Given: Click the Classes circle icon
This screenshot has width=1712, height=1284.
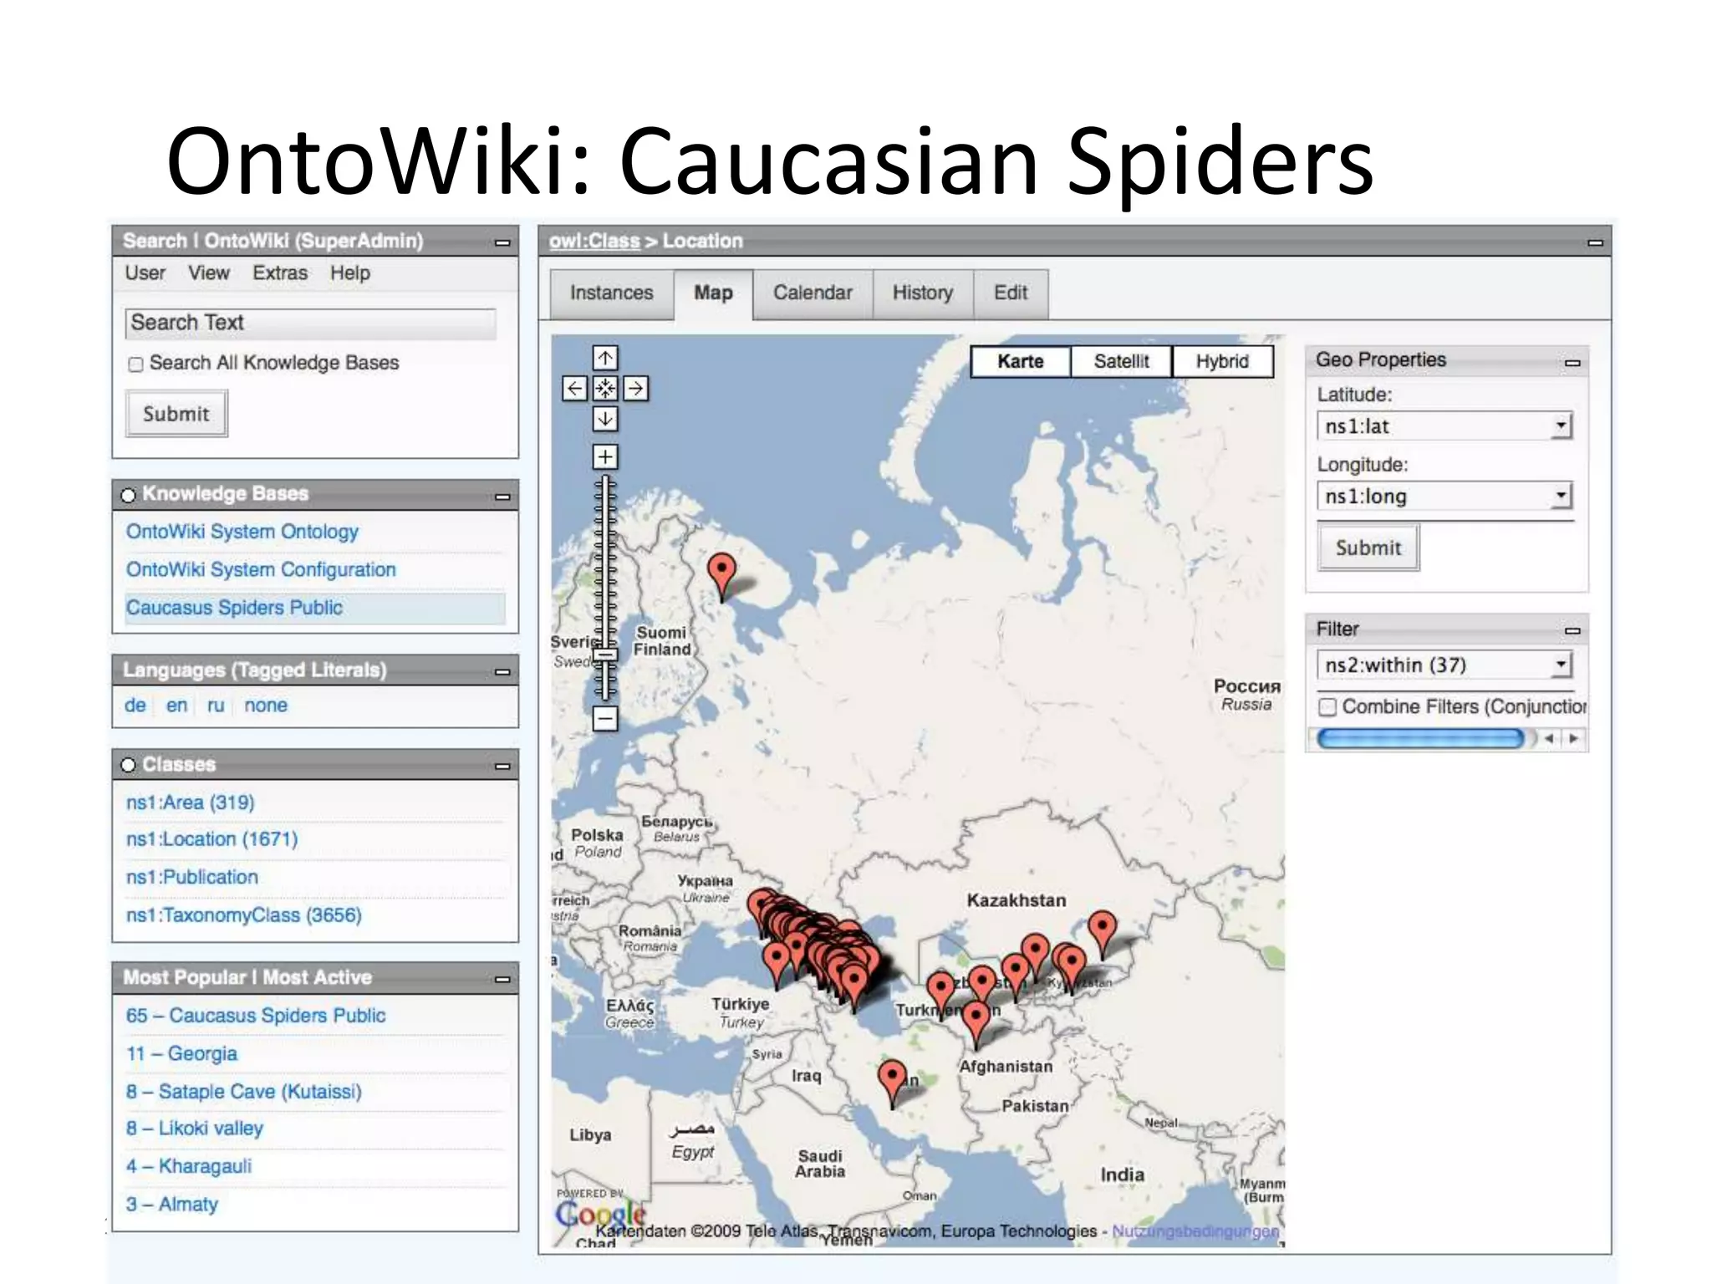Looking at the screenshot, I should 128,765.
